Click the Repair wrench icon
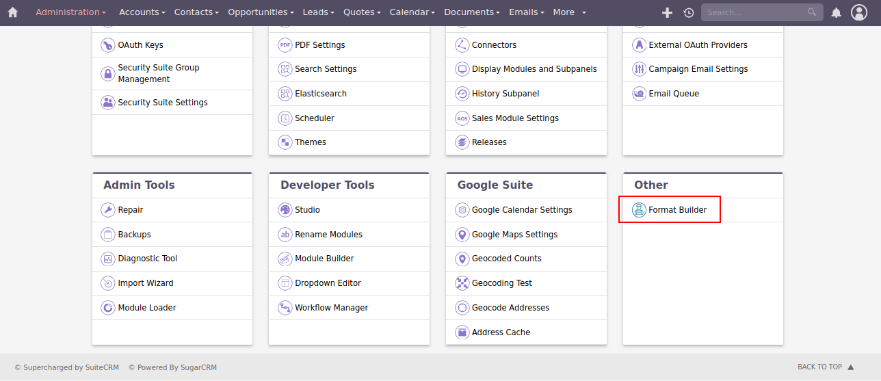The width and height of the screenshot is (881, 381). pyautogui.click(x=107, y=210)
